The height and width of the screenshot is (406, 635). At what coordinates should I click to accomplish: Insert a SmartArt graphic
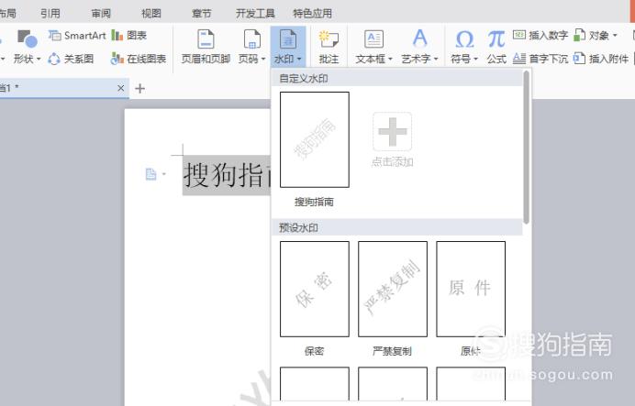(x=77, y=36)
